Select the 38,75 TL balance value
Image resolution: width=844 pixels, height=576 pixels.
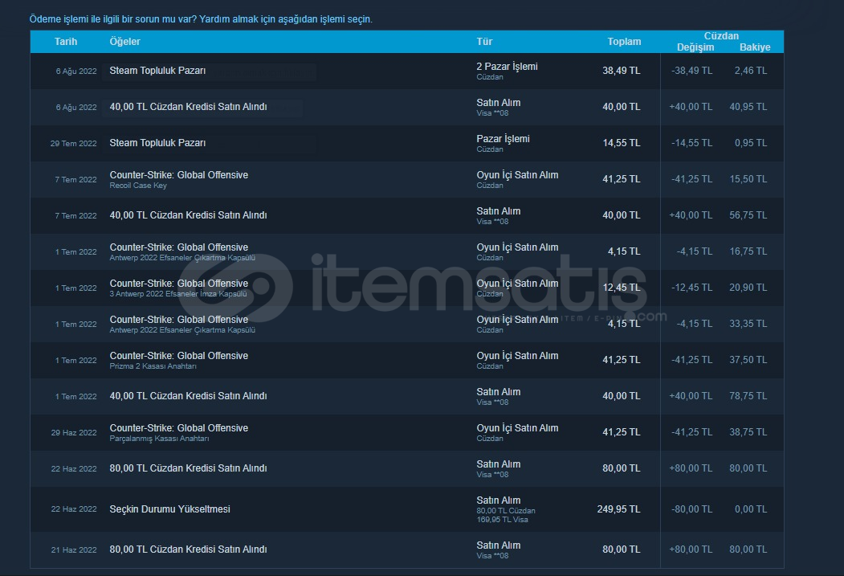point(748,432)
